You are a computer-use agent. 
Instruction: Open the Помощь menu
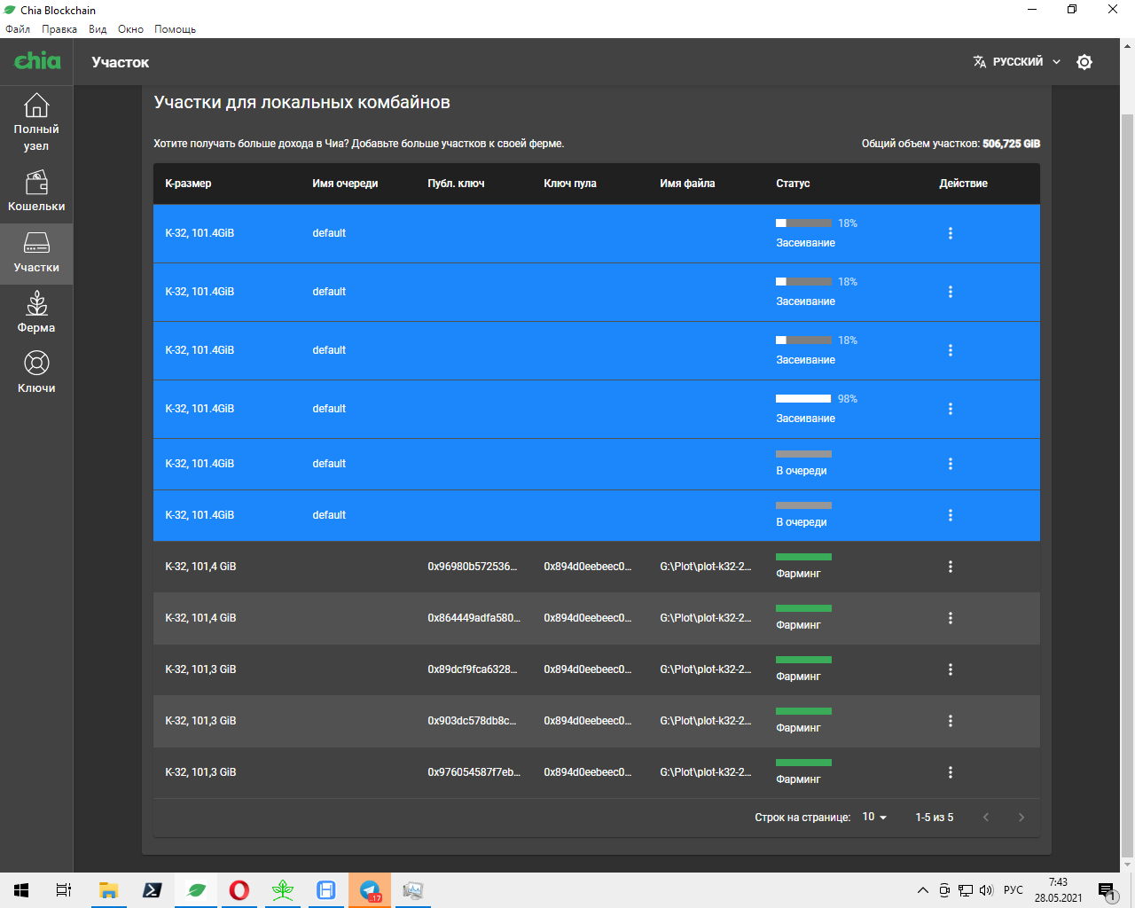176,29
